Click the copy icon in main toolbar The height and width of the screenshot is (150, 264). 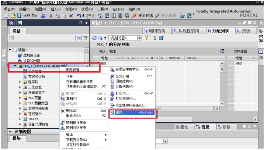[58, 15]
